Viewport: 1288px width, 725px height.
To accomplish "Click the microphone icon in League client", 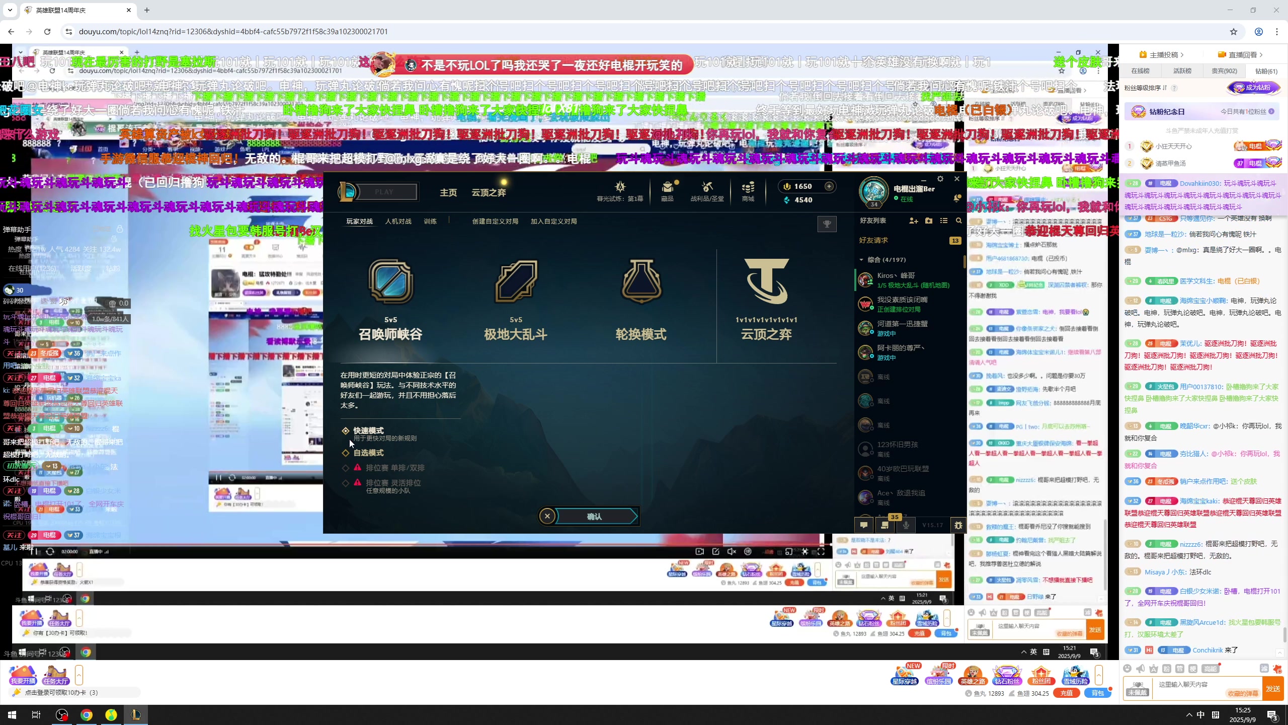I will pyautogui.click(x=906, y=525).
